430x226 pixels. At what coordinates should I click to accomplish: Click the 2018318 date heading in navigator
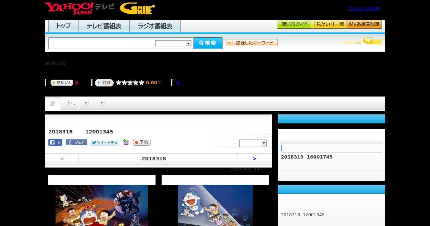(154, 159)
